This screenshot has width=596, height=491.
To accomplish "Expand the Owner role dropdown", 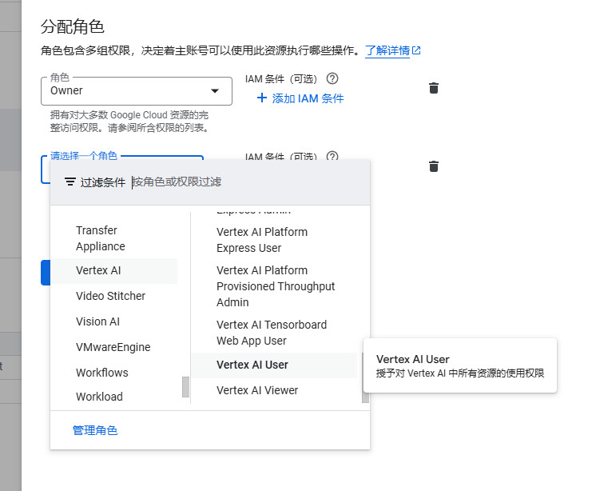I will [x=214, y=91].
